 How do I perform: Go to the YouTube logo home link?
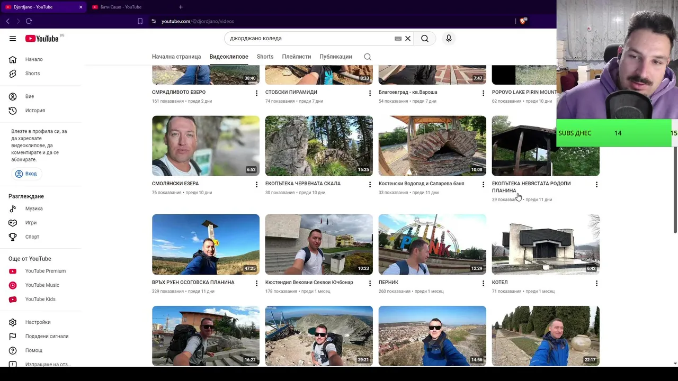click(42, 38)
